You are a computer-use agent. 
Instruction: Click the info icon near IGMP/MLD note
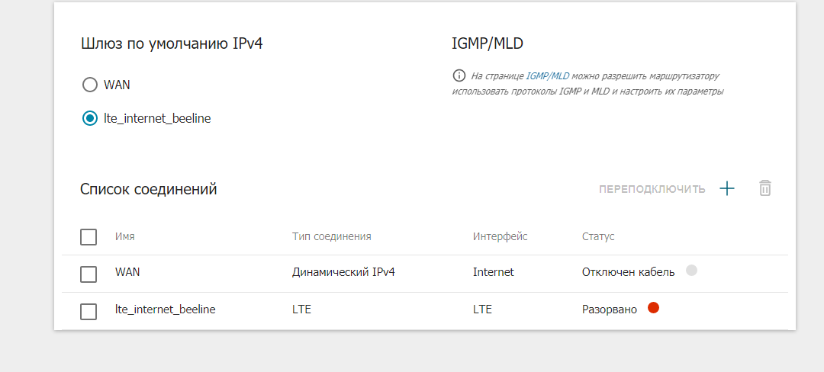(x=459, y=75)
